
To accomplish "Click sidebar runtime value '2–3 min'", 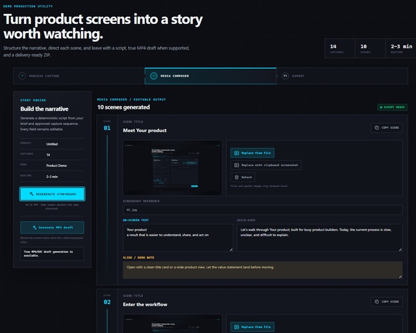I will [52, 177].
